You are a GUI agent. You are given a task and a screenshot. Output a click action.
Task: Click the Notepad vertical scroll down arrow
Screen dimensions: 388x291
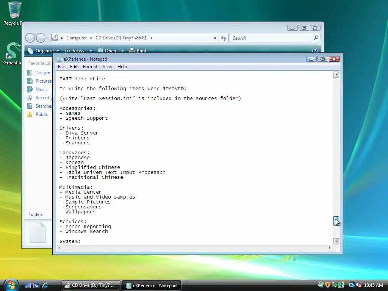(336, 241)
